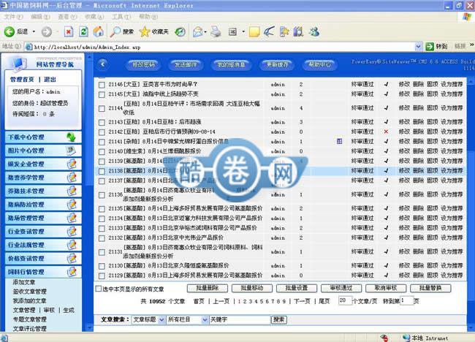Tick the checkbox for article 21145
This screenshot has height=342, width=475.
(102, 94)
